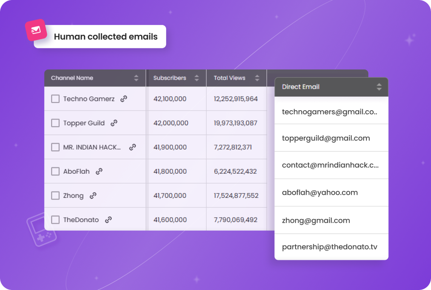Click the pink email envelope icon
431x290 pixels.
coord(36,30)
